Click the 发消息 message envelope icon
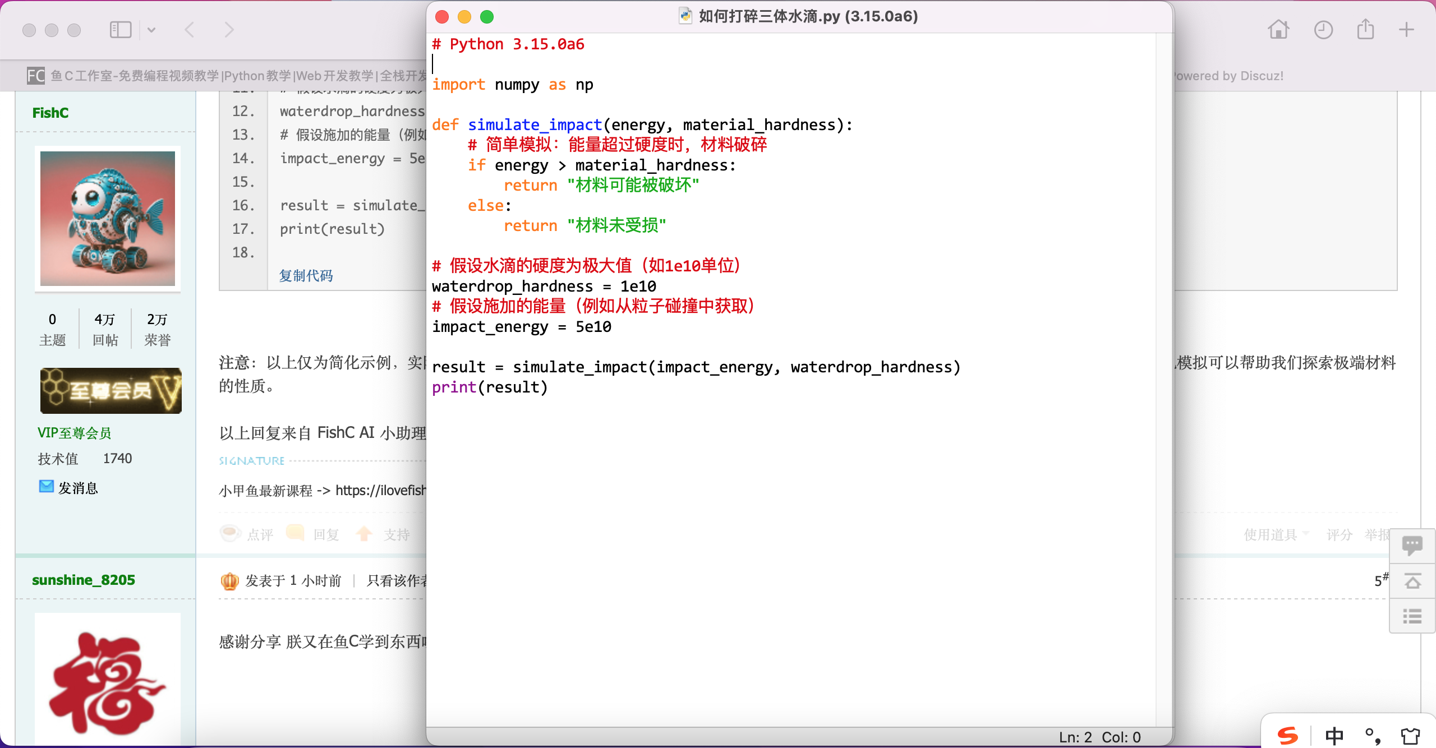This screenshot has height=748, width=1436. (x=47, y=487)
